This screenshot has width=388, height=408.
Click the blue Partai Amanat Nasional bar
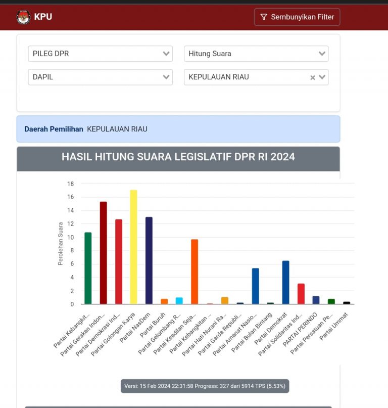pyautogui.click(x=255, y=286)
